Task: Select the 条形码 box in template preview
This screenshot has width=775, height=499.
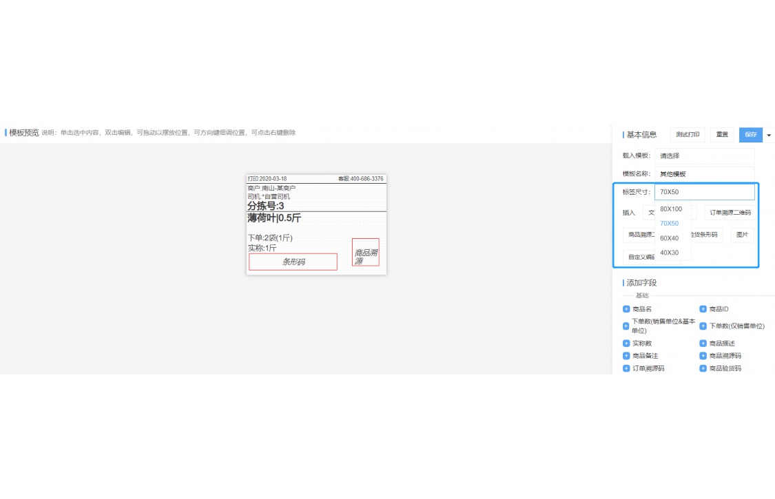Action: pos(293,262)
